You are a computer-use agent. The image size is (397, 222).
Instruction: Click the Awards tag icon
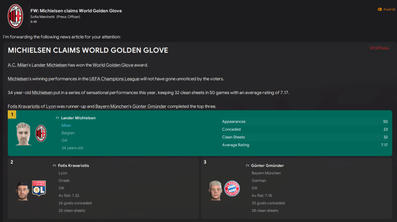(x=380, y=9)
